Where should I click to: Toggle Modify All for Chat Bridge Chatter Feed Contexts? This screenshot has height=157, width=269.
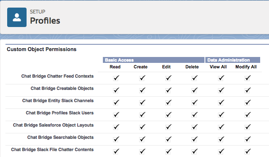click(247, 78)
